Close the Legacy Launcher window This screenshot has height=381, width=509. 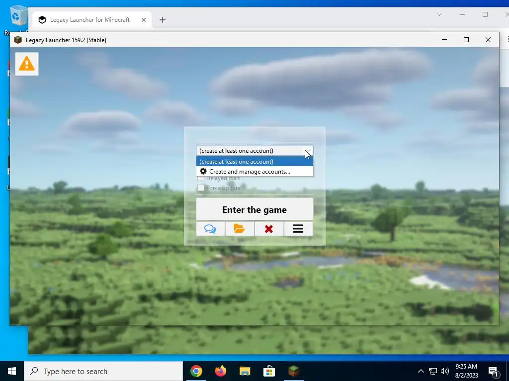click(x=488, y=40)
